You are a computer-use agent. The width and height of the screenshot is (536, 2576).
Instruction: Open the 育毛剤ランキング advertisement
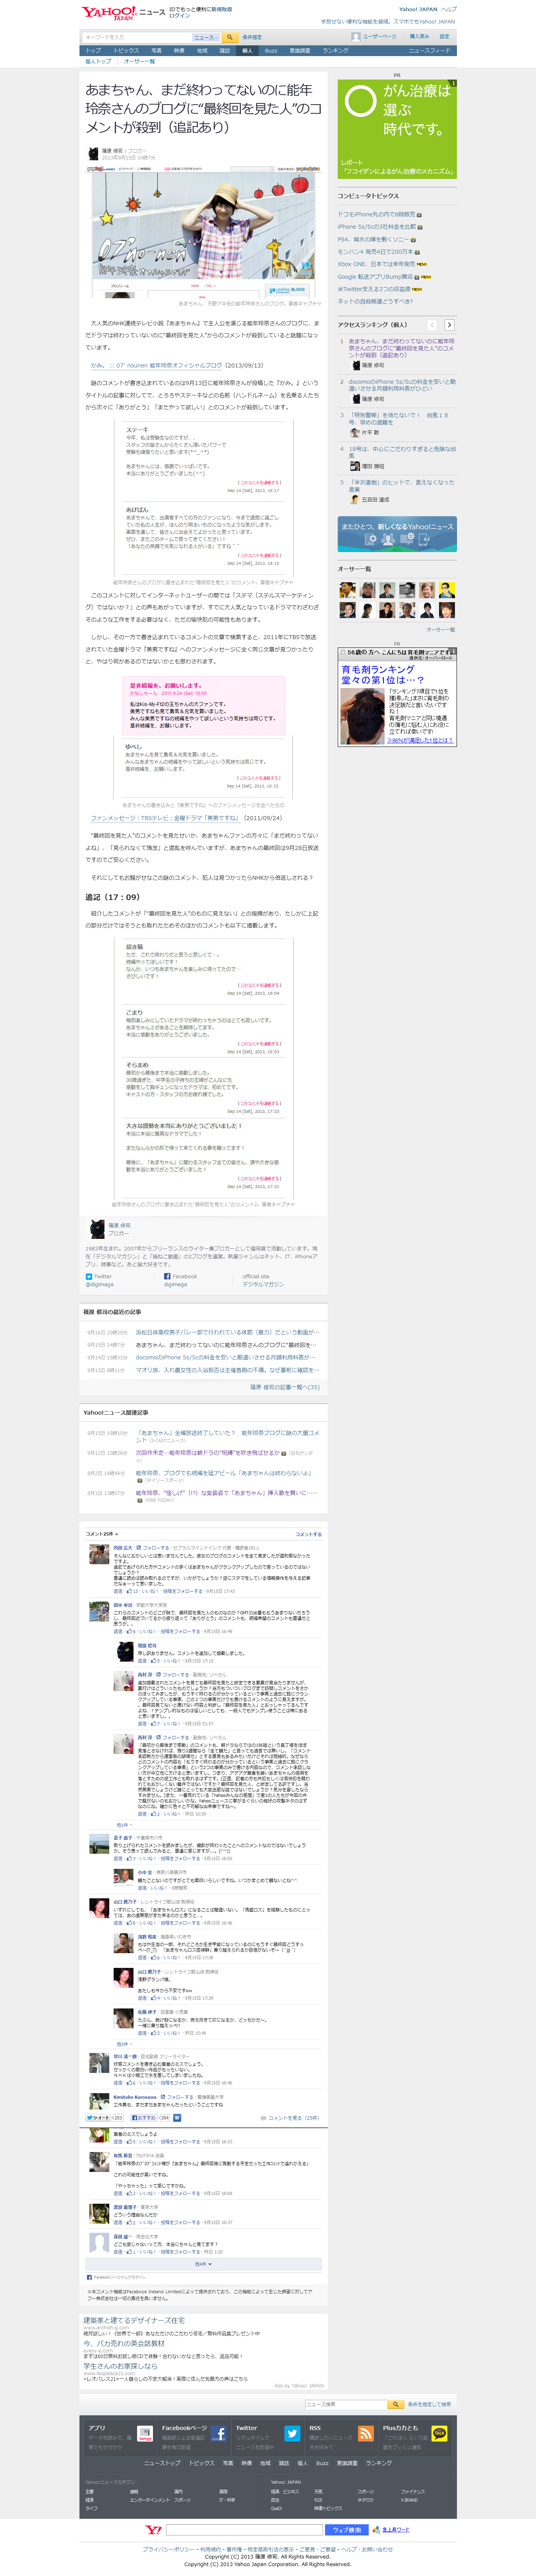pos(397,697)
